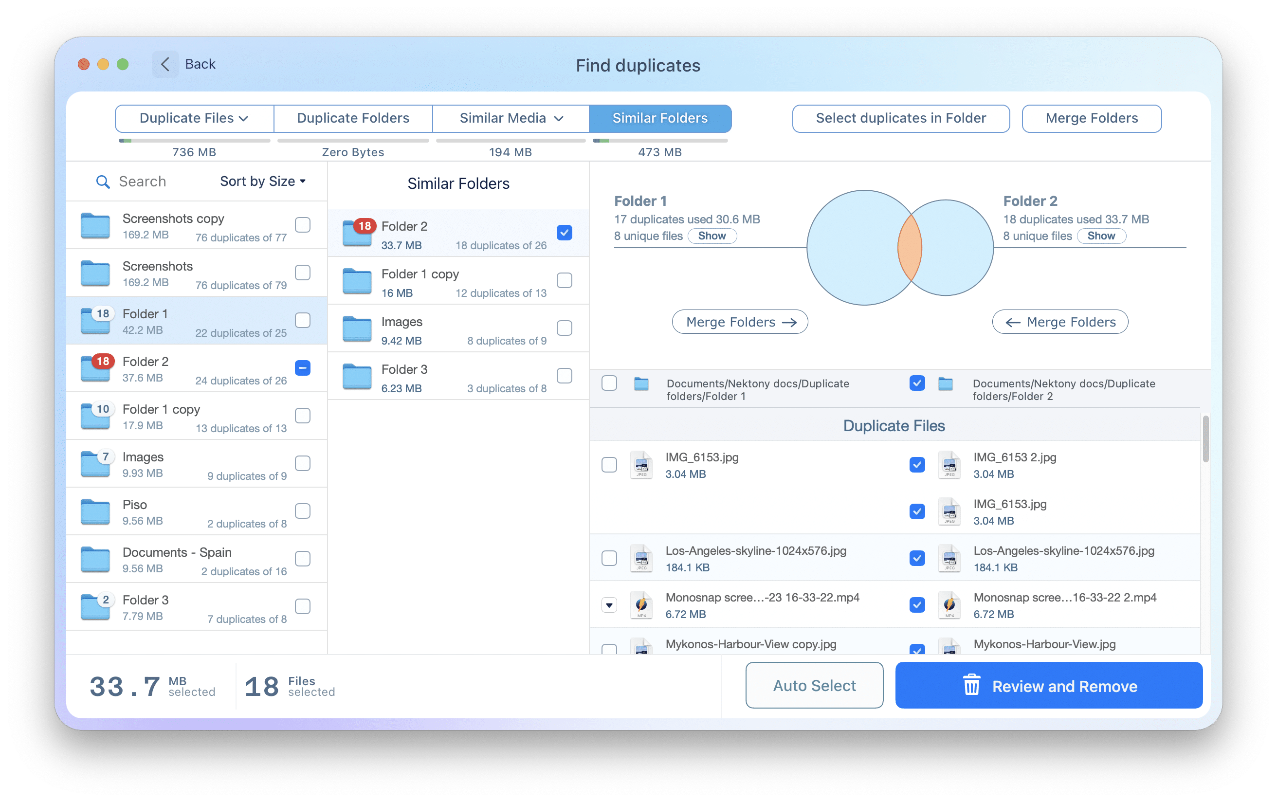
Task: Select the Piso folder row name
Action: 135,505
